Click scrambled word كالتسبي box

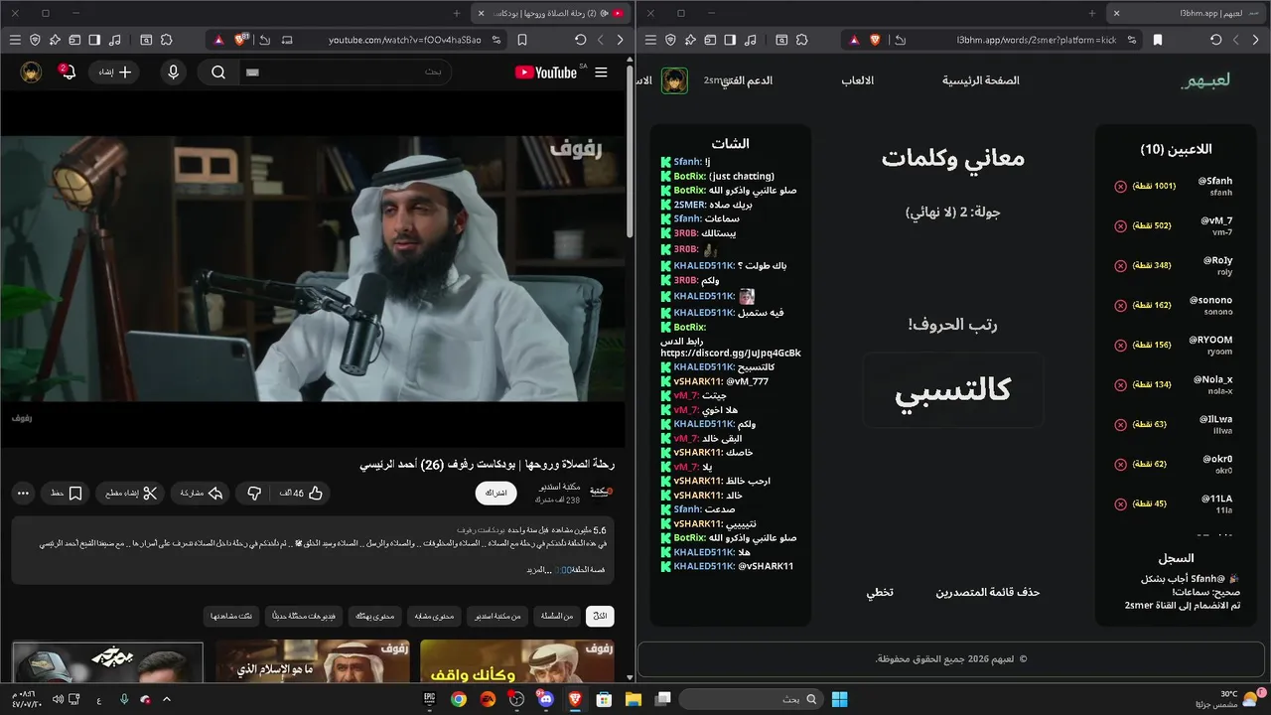(x=952, y=389)
